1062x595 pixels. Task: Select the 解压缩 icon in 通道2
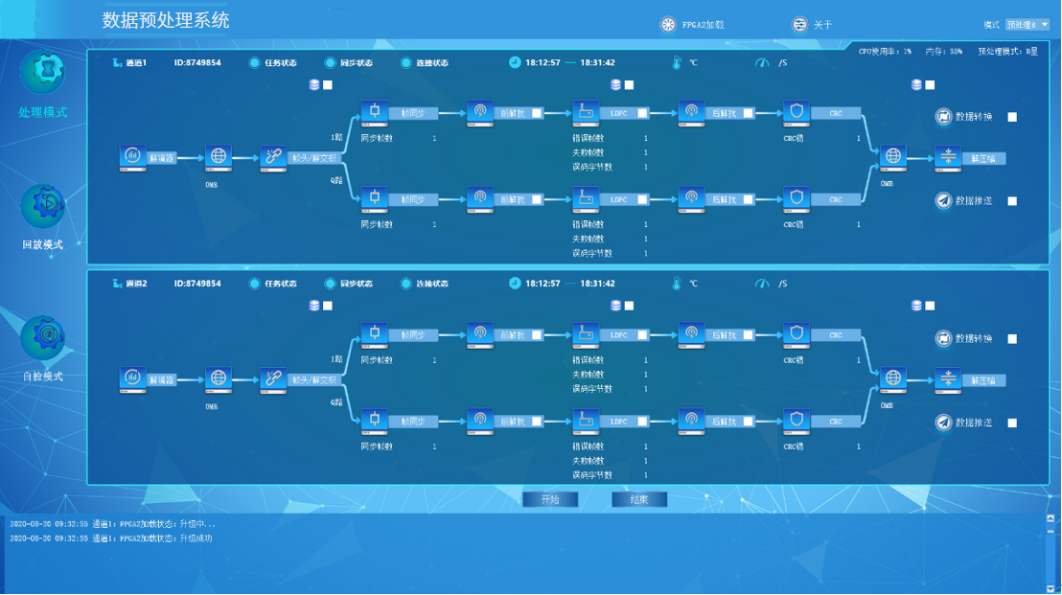tap(947, 379)
